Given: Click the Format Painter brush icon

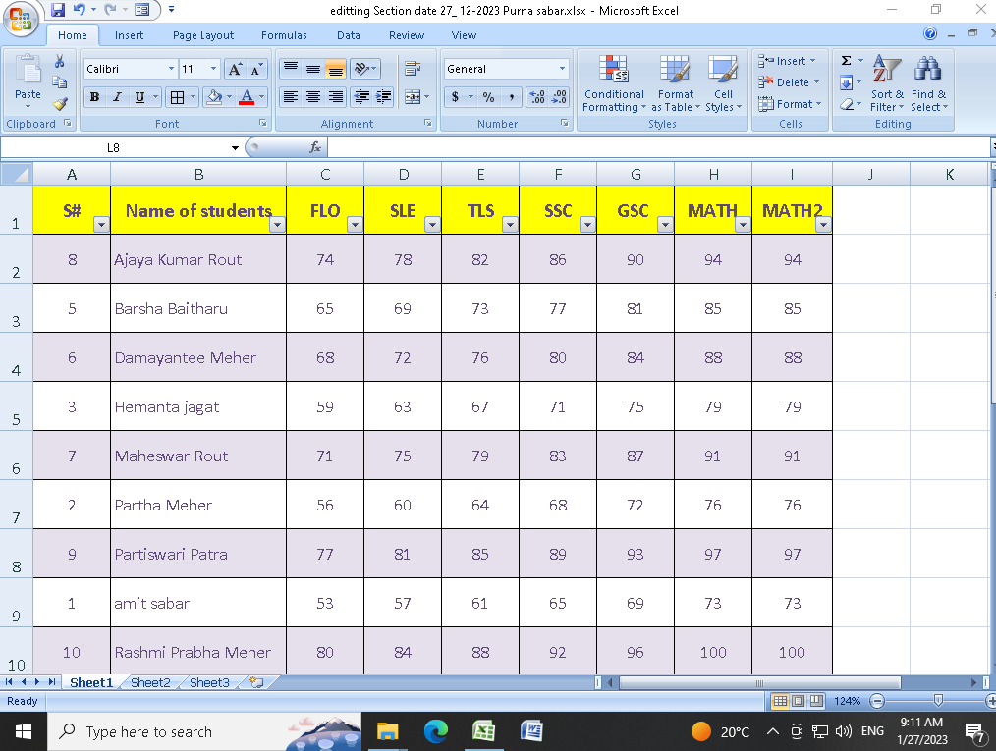Looking at the screenshot, I should pos(60,103).
